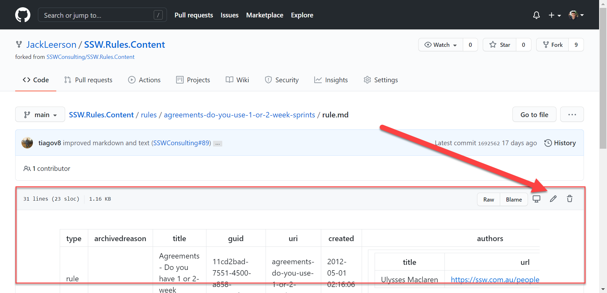Click the authors column header
The width and height of the screenshot is (607, 293).
[490, 239]
